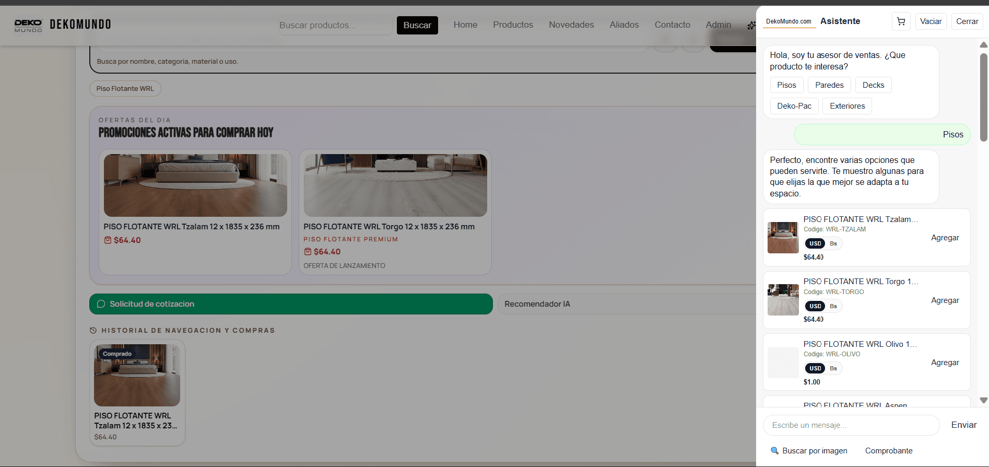Click the history clock icon beside Historial de navegacion

93,331
